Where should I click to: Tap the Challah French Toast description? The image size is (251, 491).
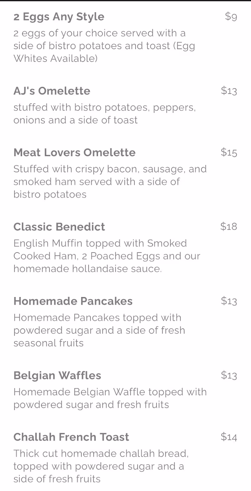(x=101, y=466)
